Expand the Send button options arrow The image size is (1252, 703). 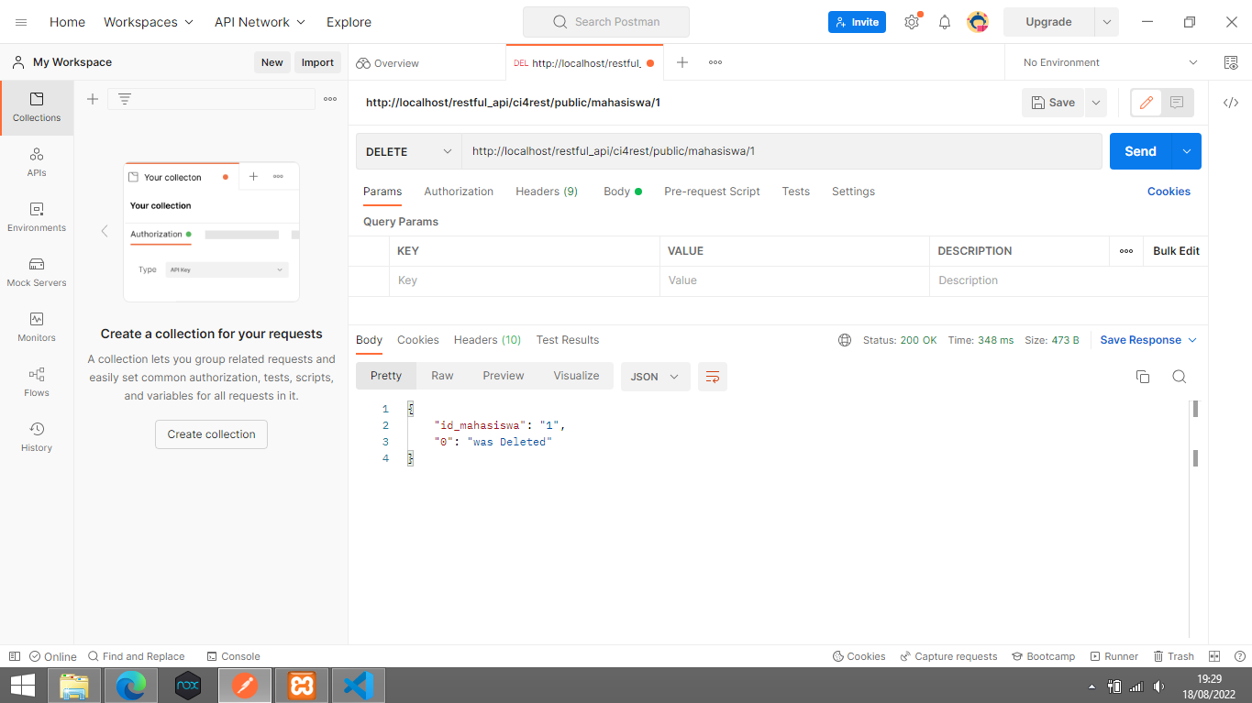point(1187,152)
